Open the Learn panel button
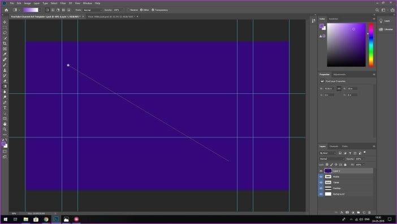The width and height of the screenshot is (397, 224). (385, 21)
